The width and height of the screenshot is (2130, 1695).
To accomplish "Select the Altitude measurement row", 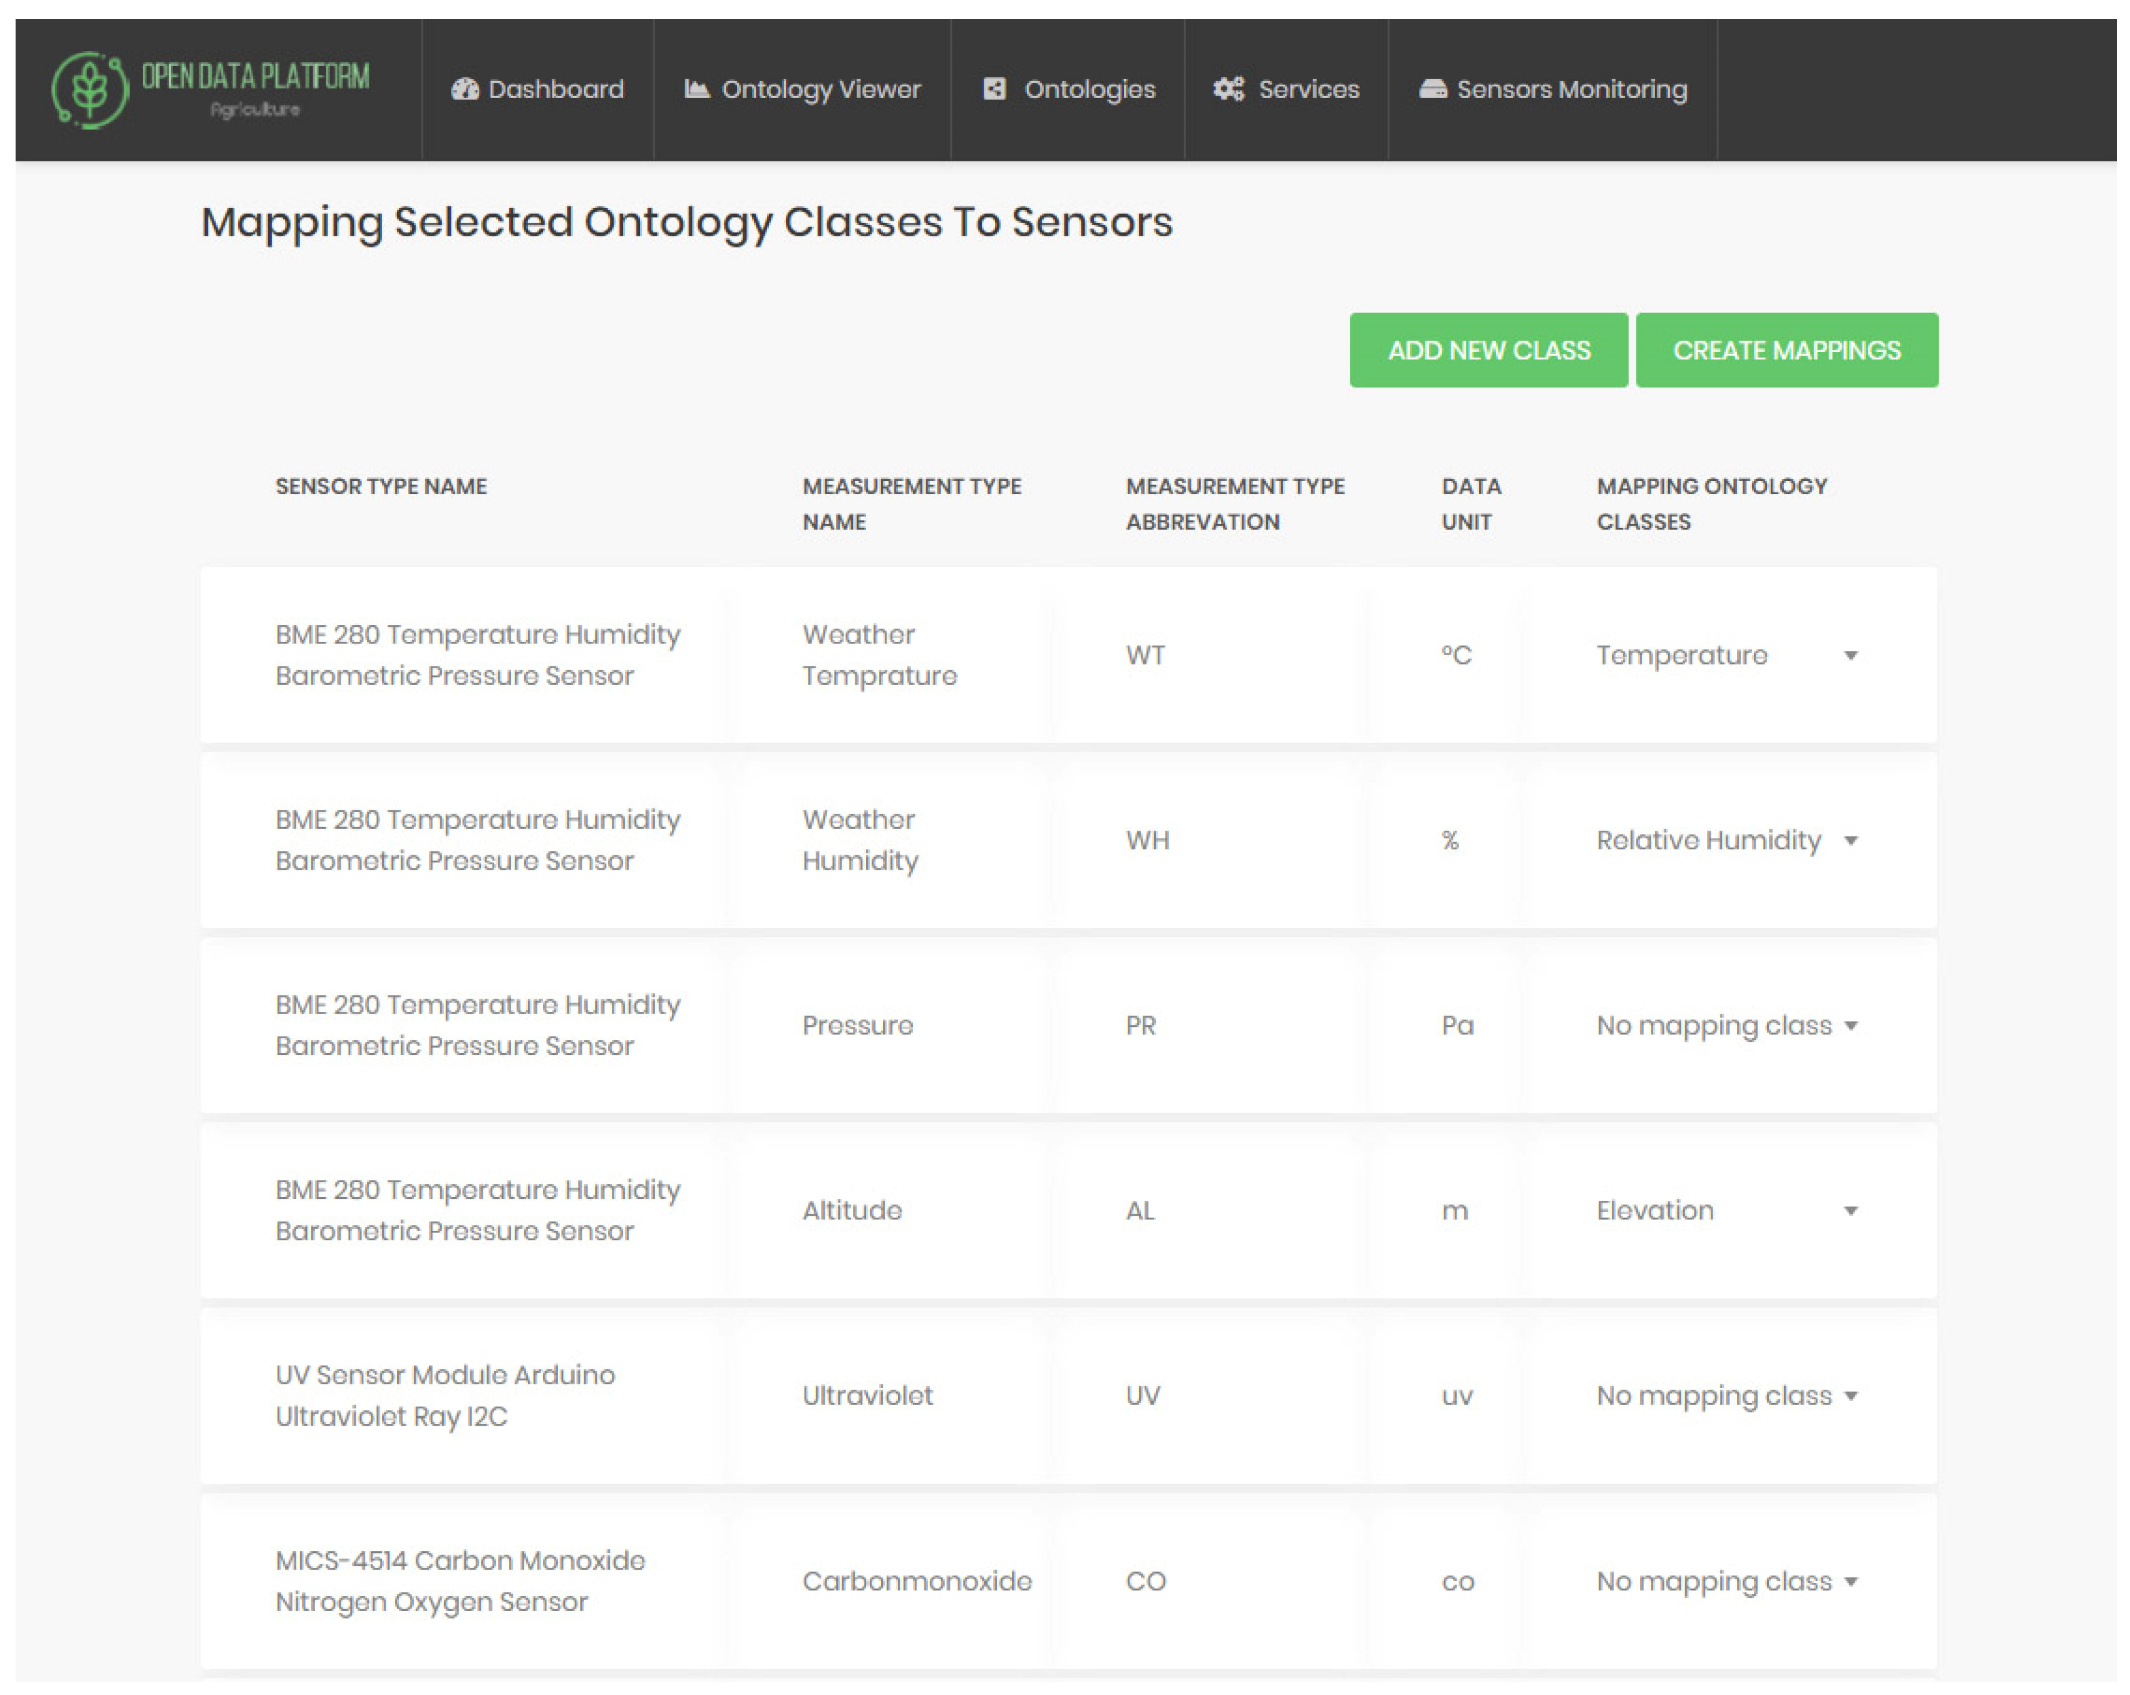I will pos(852,1210).
